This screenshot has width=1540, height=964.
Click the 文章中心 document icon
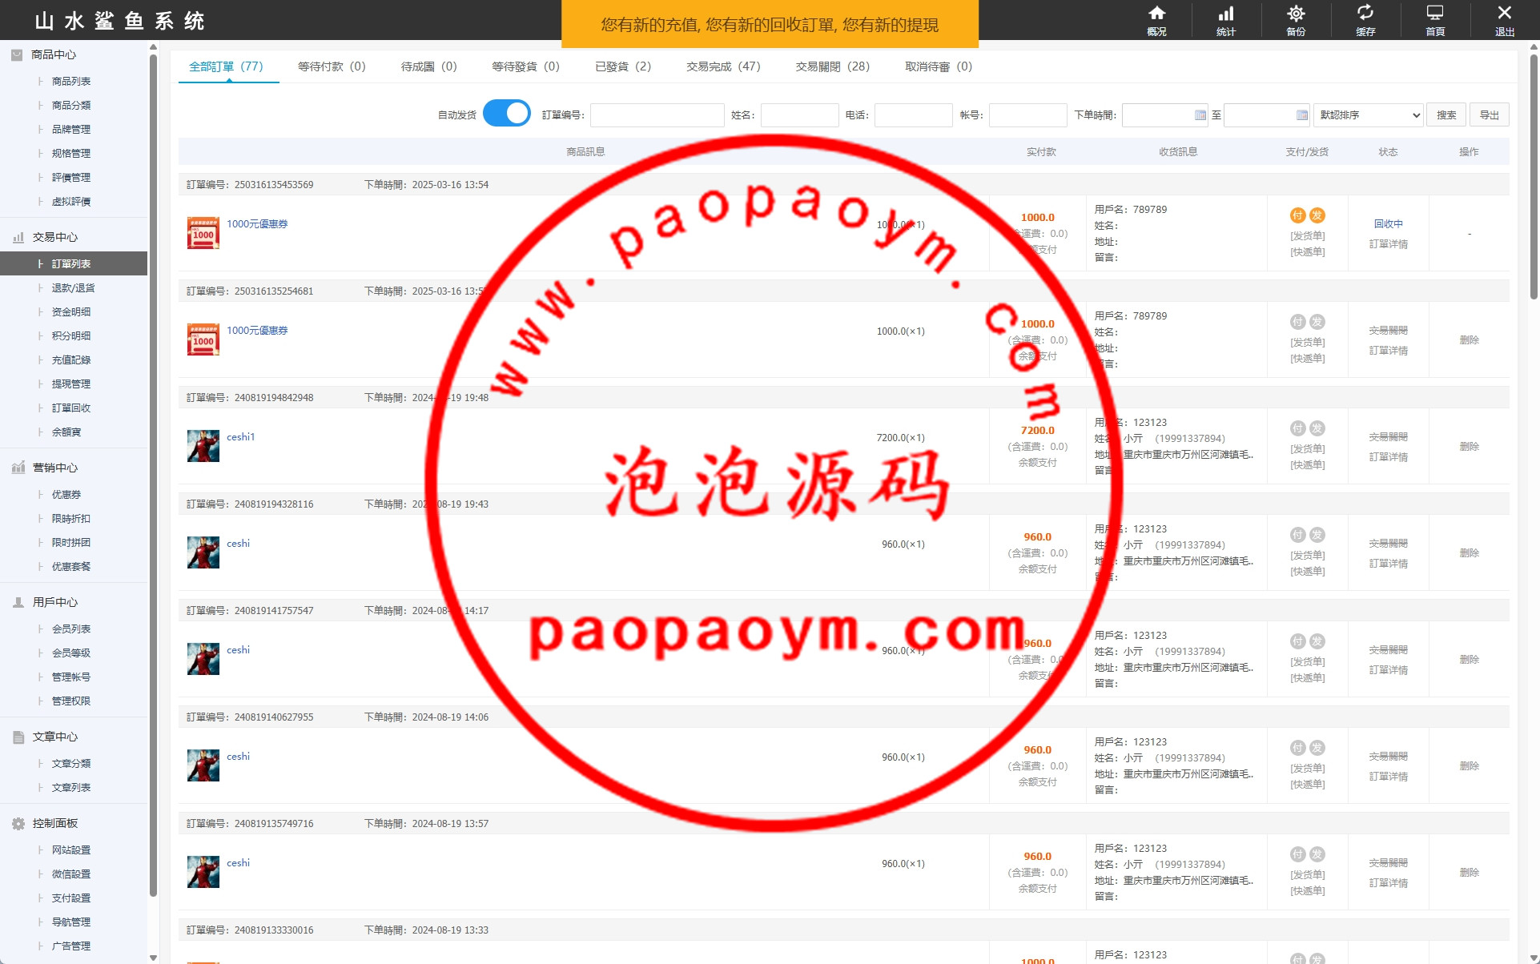18,737
